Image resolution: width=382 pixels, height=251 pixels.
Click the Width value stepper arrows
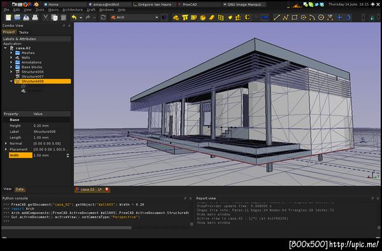pos(67,155)
